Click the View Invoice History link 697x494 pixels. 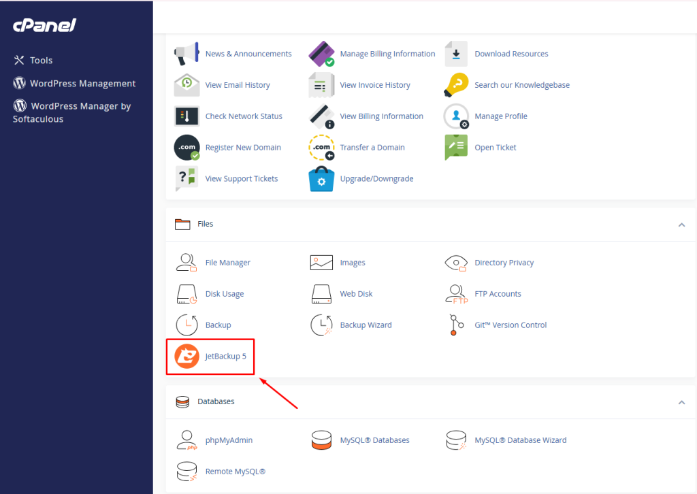coord(374,85)
